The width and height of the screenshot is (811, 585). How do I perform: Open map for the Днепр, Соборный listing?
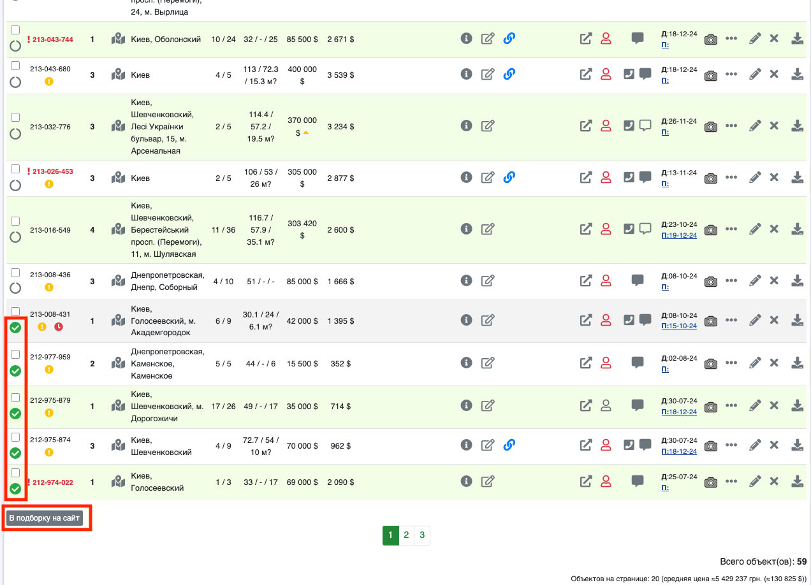point(118,281)
